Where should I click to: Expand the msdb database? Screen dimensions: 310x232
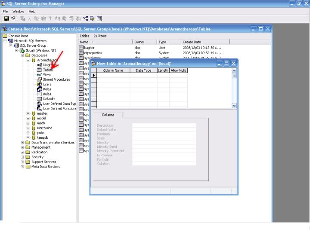tap(28, 123)
